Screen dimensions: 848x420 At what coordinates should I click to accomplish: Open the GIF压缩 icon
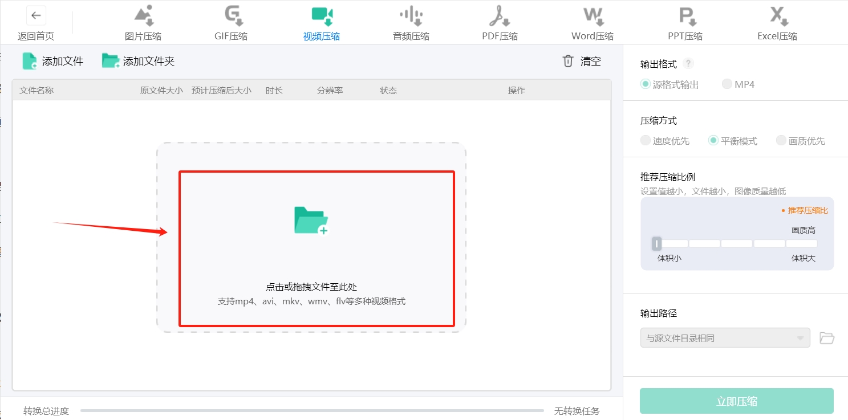[233, 16]
